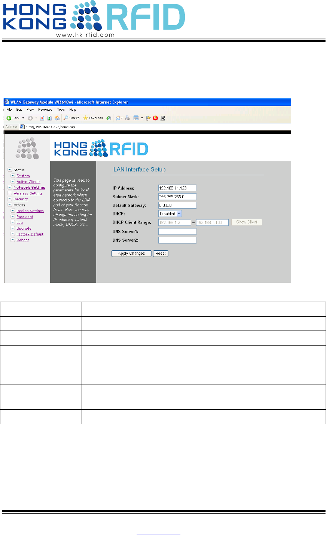Open the View menu
Image resolution: width=326 pixels, height=535 pixels.
[30, 110]
